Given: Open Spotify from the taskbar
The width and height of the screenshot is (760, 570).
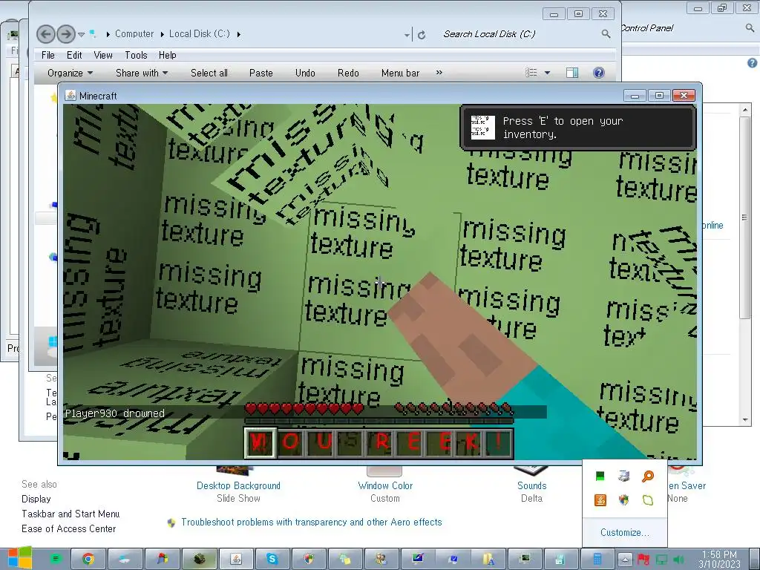Looking at the screenshot, I should tap(55, 559).
